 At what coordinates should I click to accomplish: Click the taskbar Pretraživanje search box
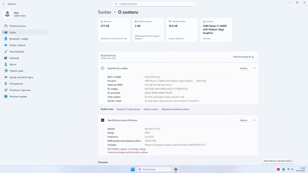point(154,169)
